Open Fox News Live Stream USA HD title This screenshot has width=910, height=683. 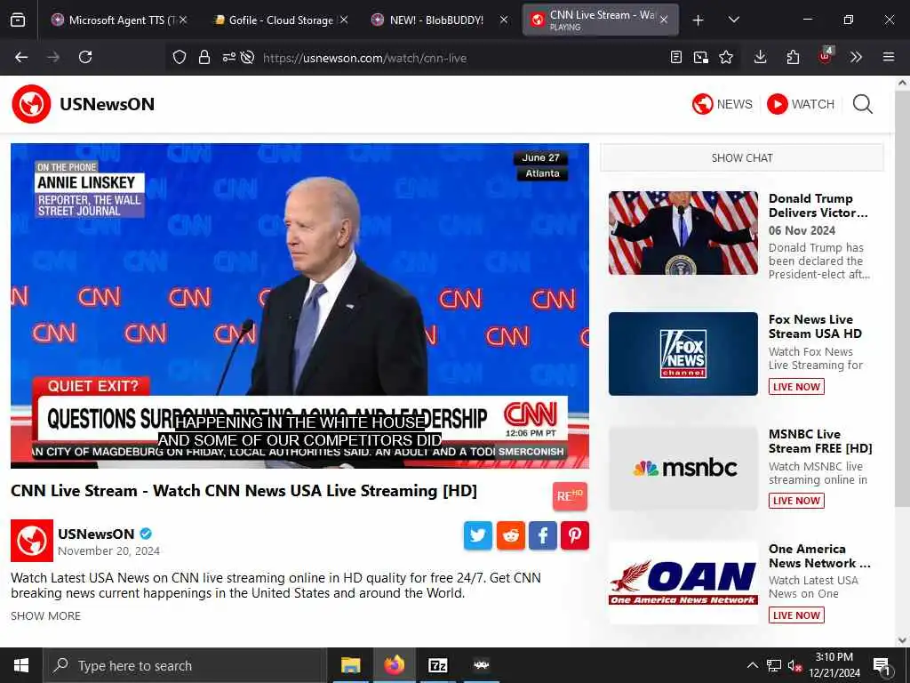point(815,326)
